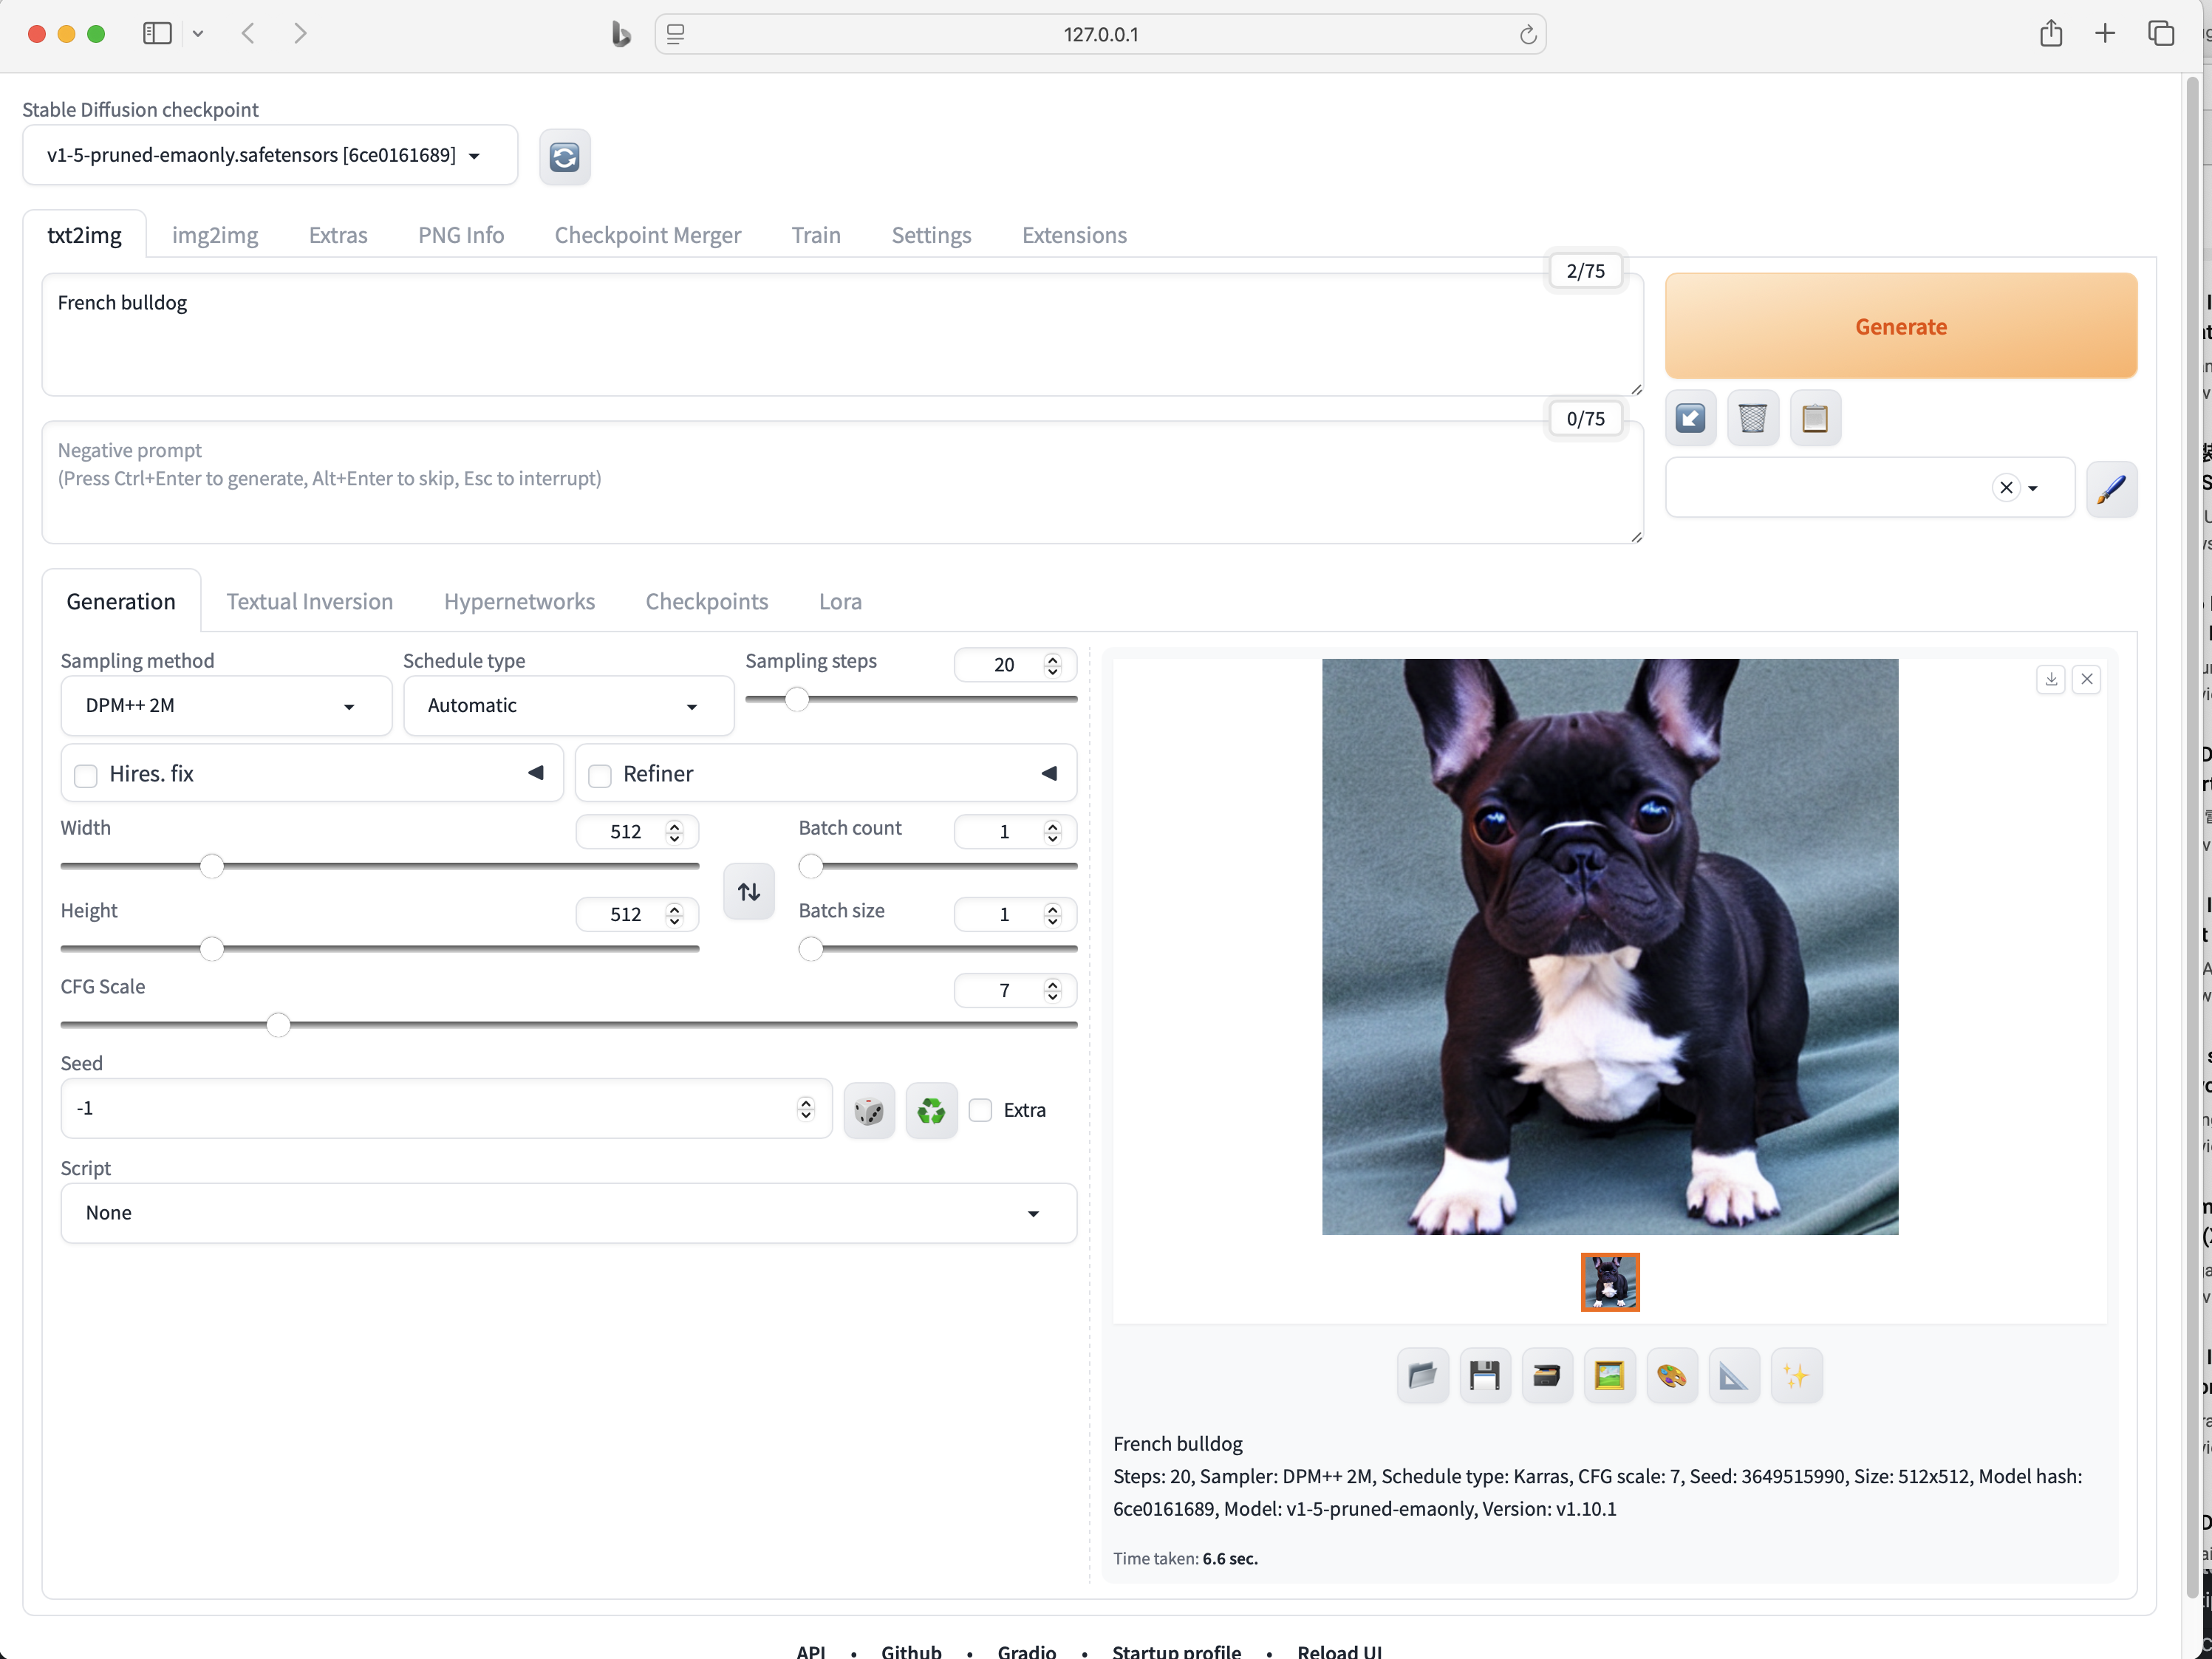Click the French bulldog prompt textbox
Screen dimensions: 2212x1659
coord(842,335)
